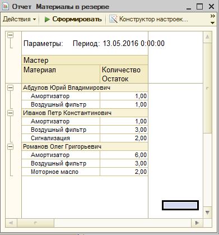Select the Мастер header cell

pyautogui.click(x=85, y=60)
